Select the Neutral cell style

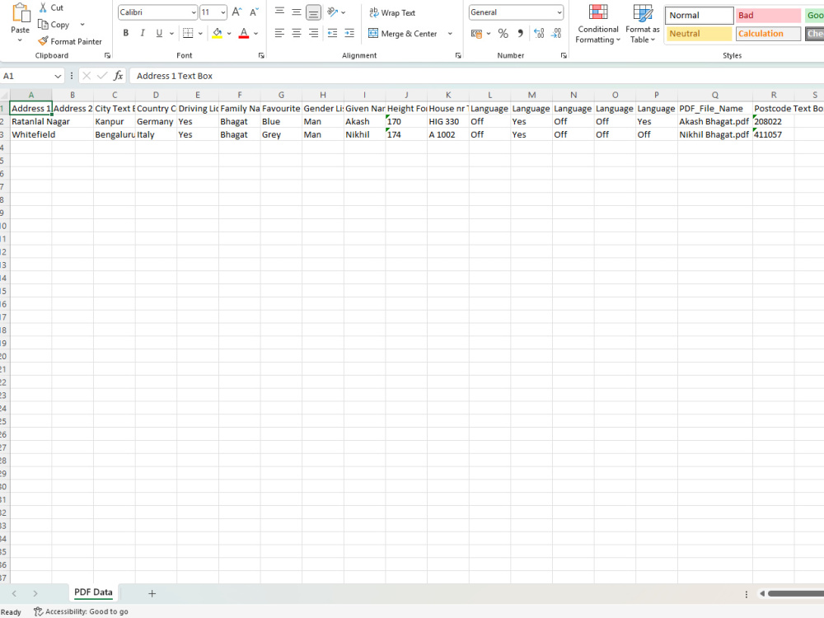(699, 34)
